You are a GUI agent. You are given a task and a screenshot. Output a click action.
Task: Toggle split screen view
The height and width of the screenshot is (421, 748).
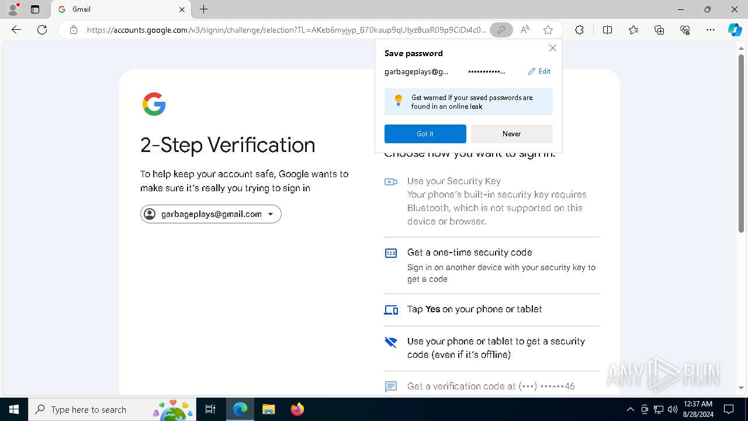click(x=607, y=30)
